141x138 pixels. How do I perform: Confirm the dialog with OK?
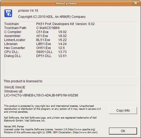pyautogui.click(x=123, y=131)
